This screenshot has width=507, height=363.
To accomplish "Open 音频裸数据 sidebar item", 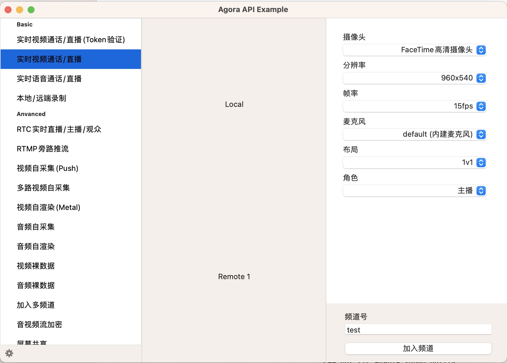I will (71, 285).
